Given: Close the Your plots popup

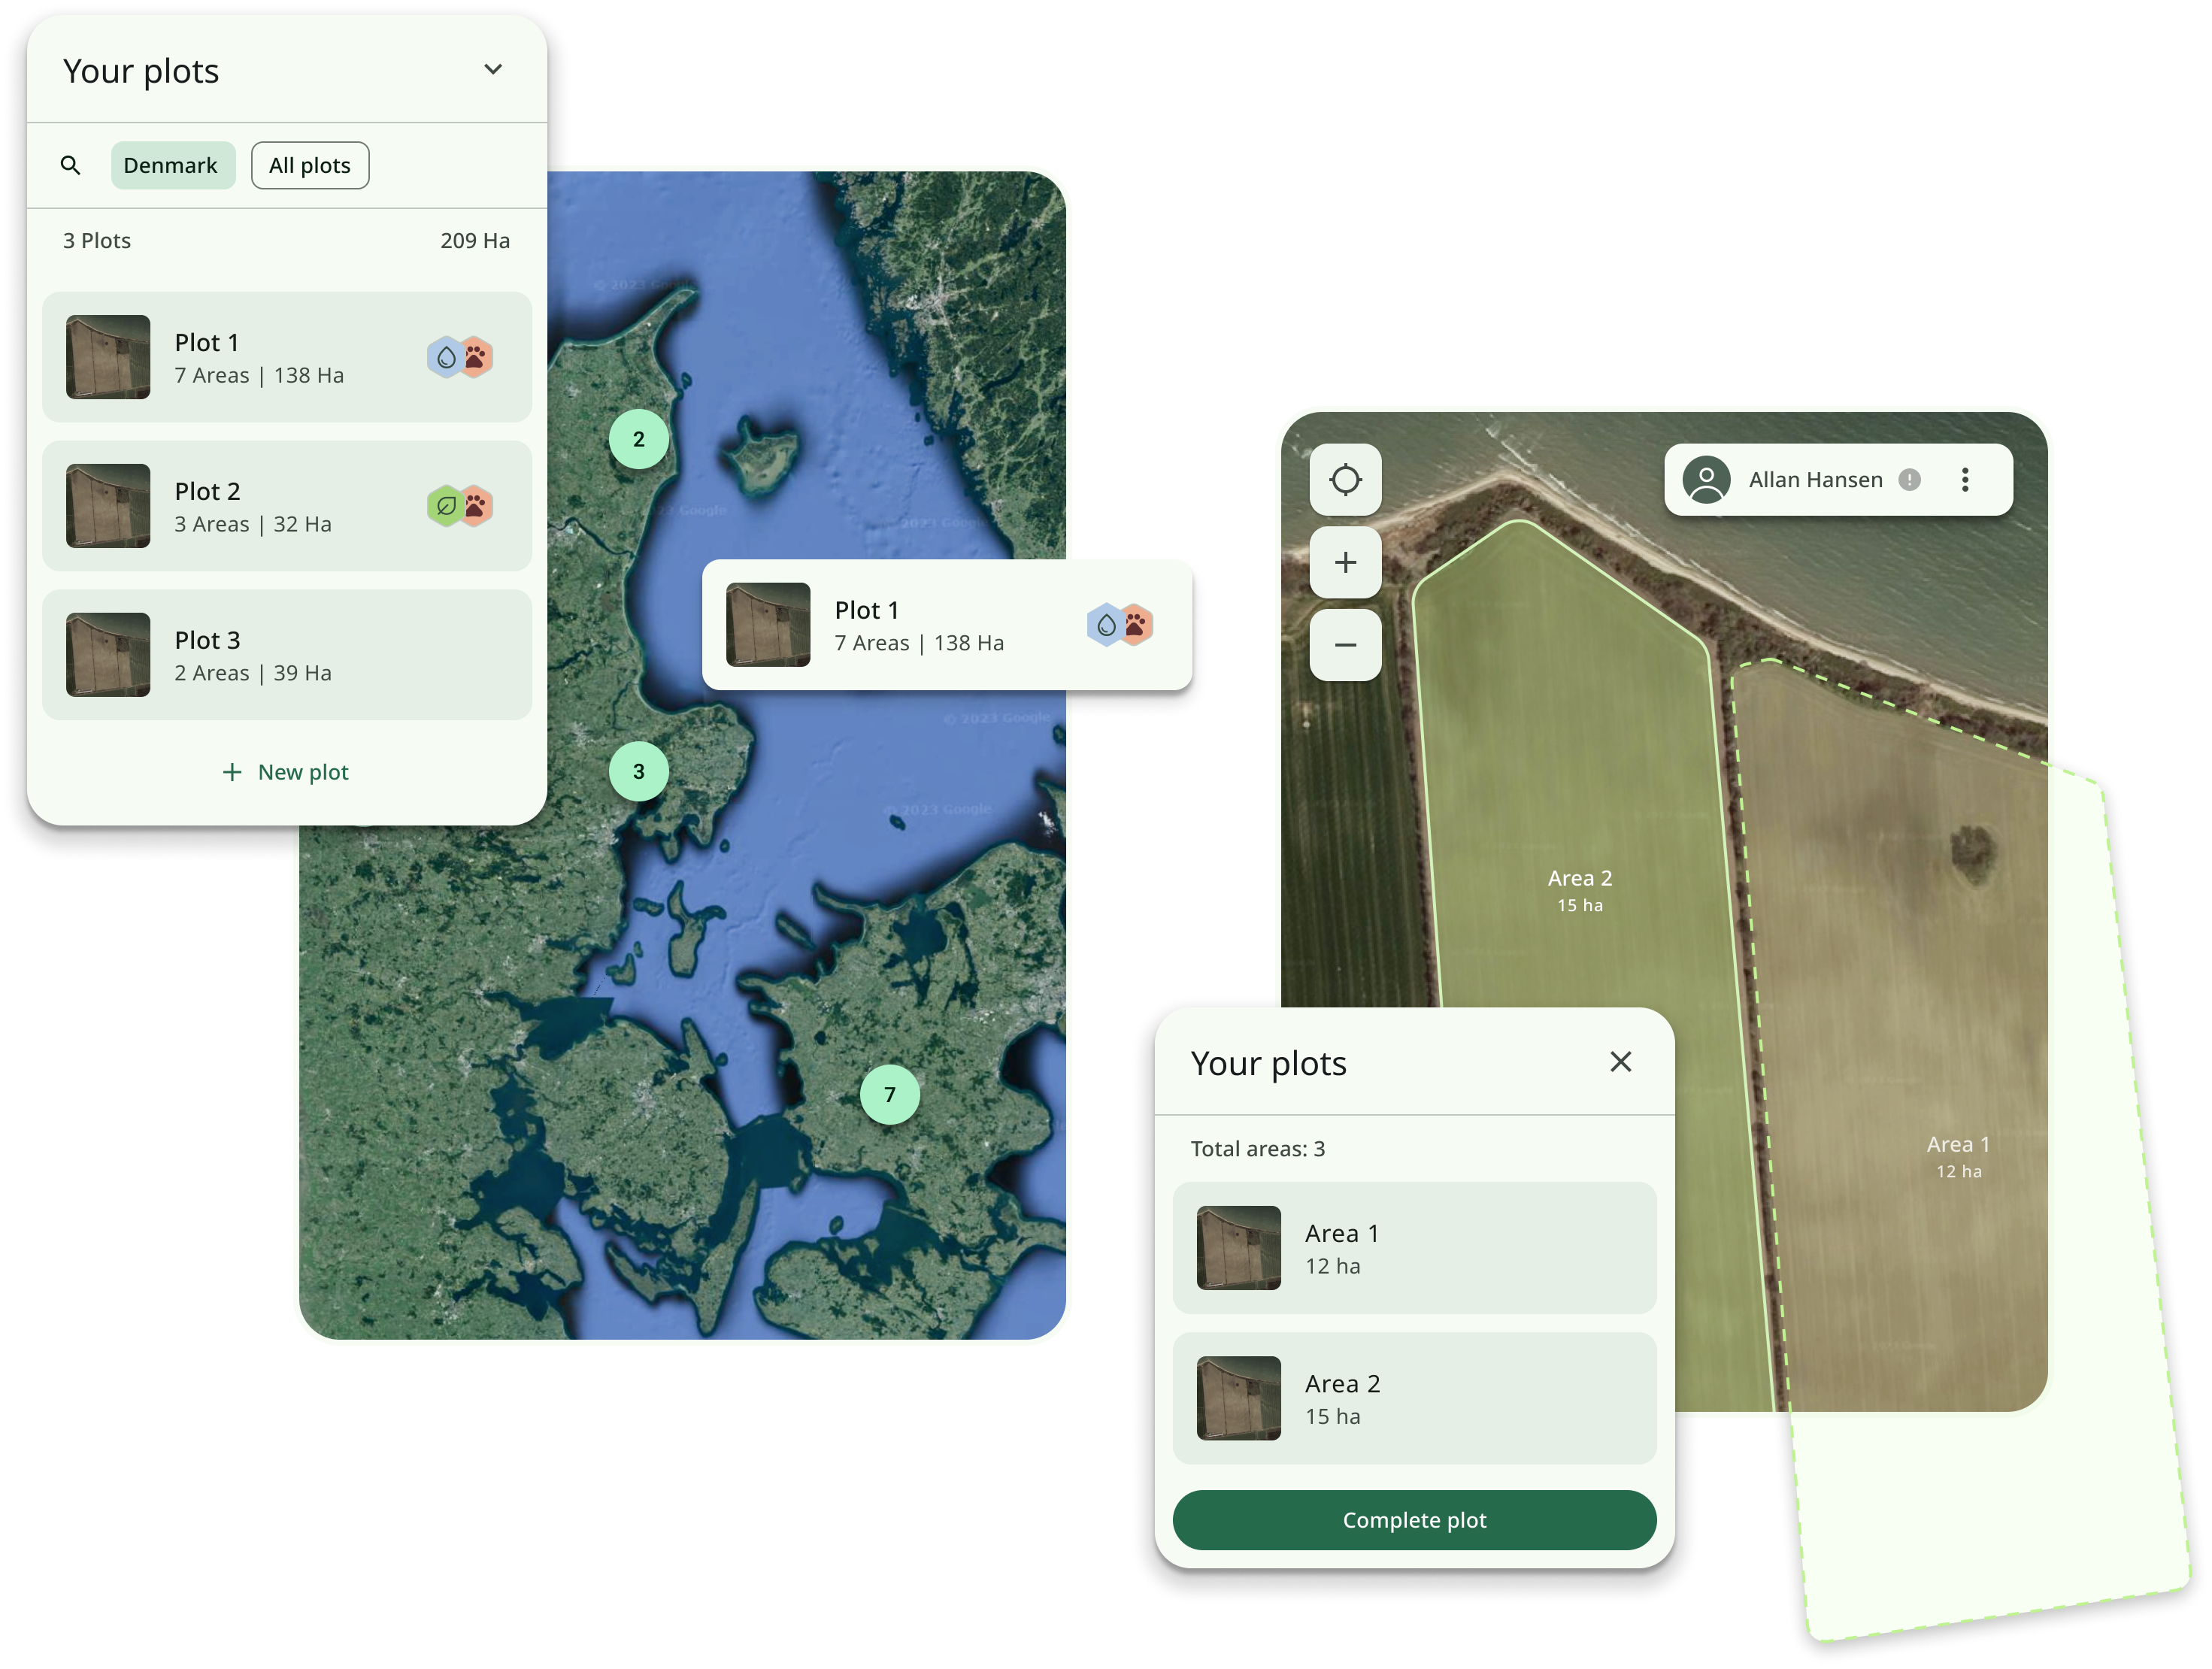Looking at the screenshot, I should point(1620,1059).
